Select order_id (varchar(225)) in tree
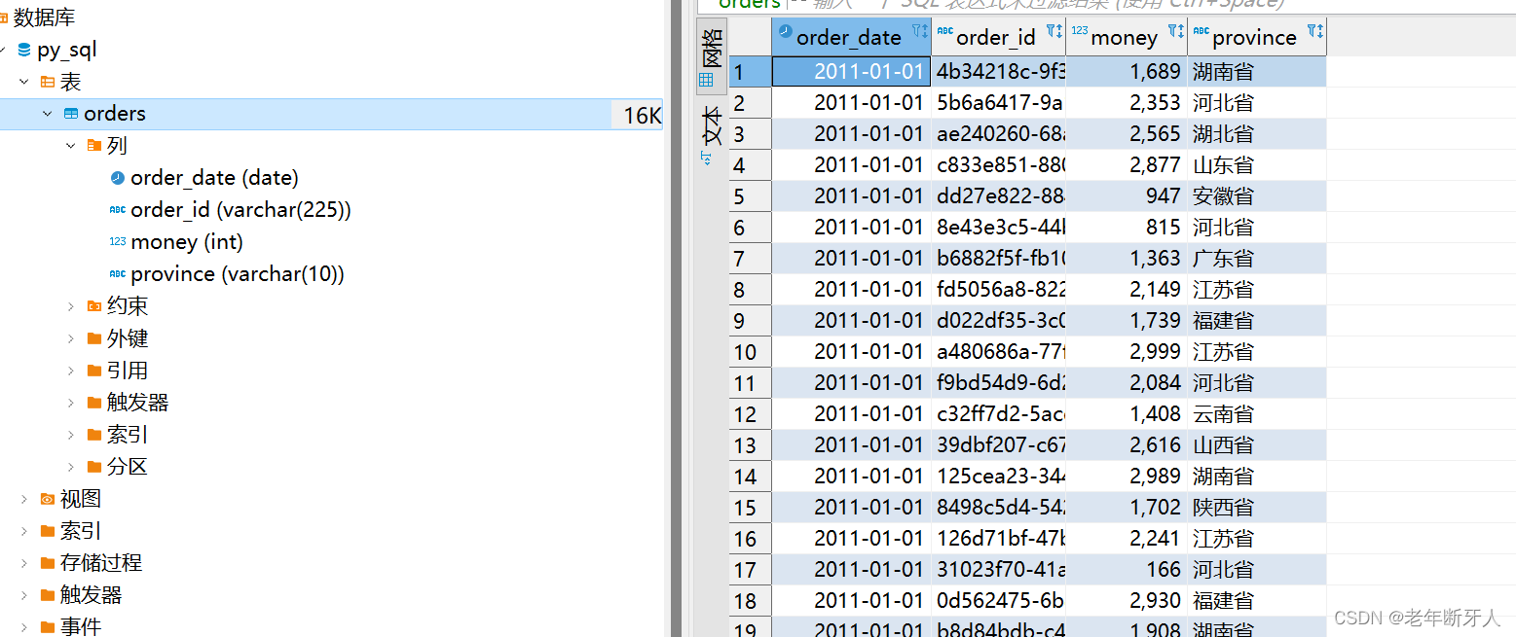Viewport: 1516px width, 637px height. (x=240, y=210)
